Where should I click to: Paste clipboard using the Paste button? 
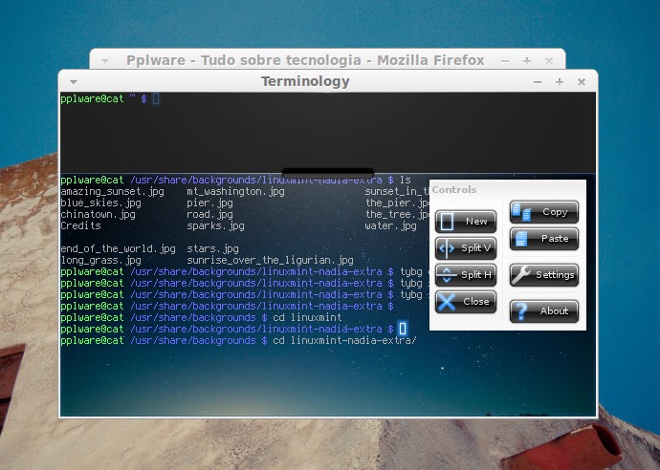[x=544, y=239]
